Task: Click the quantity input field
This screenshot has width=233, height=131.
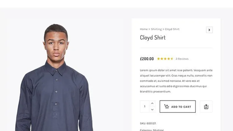Action: click(x=144, y=107)
